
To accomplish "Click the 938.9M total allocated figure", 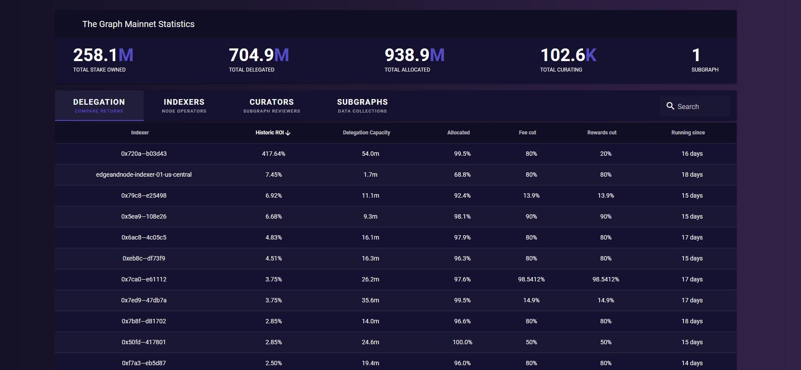I will pos(414,55).
